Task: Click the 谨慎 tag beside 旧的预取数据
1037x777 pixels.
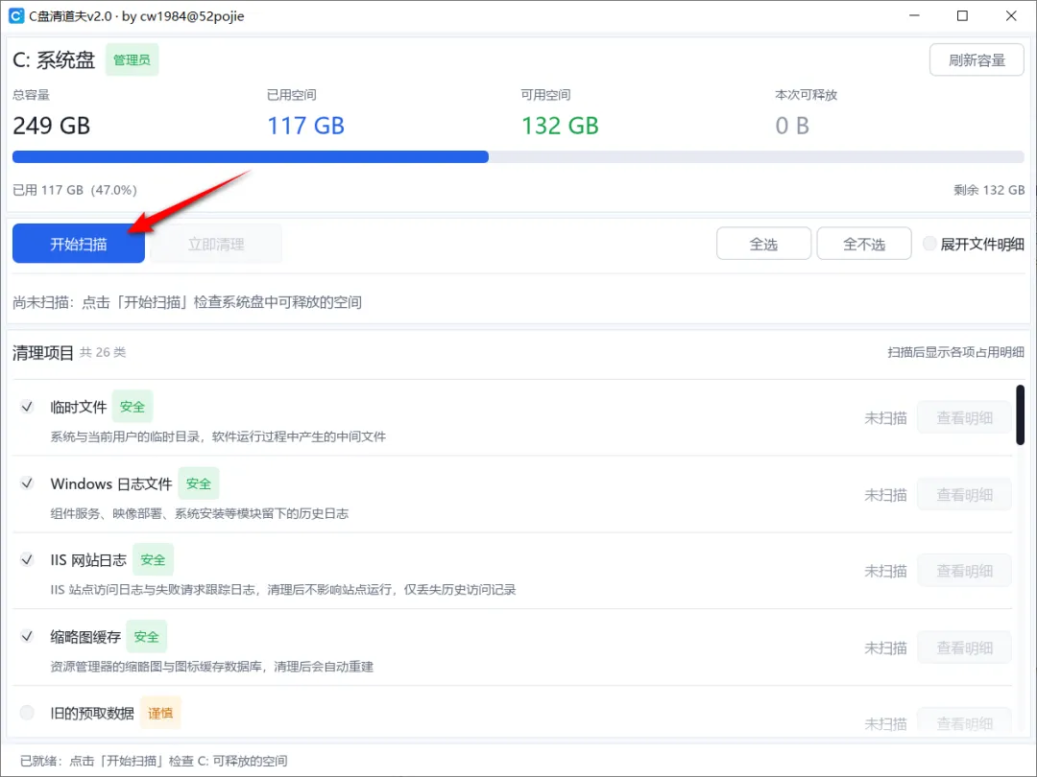Action: (x=160, y=713)
